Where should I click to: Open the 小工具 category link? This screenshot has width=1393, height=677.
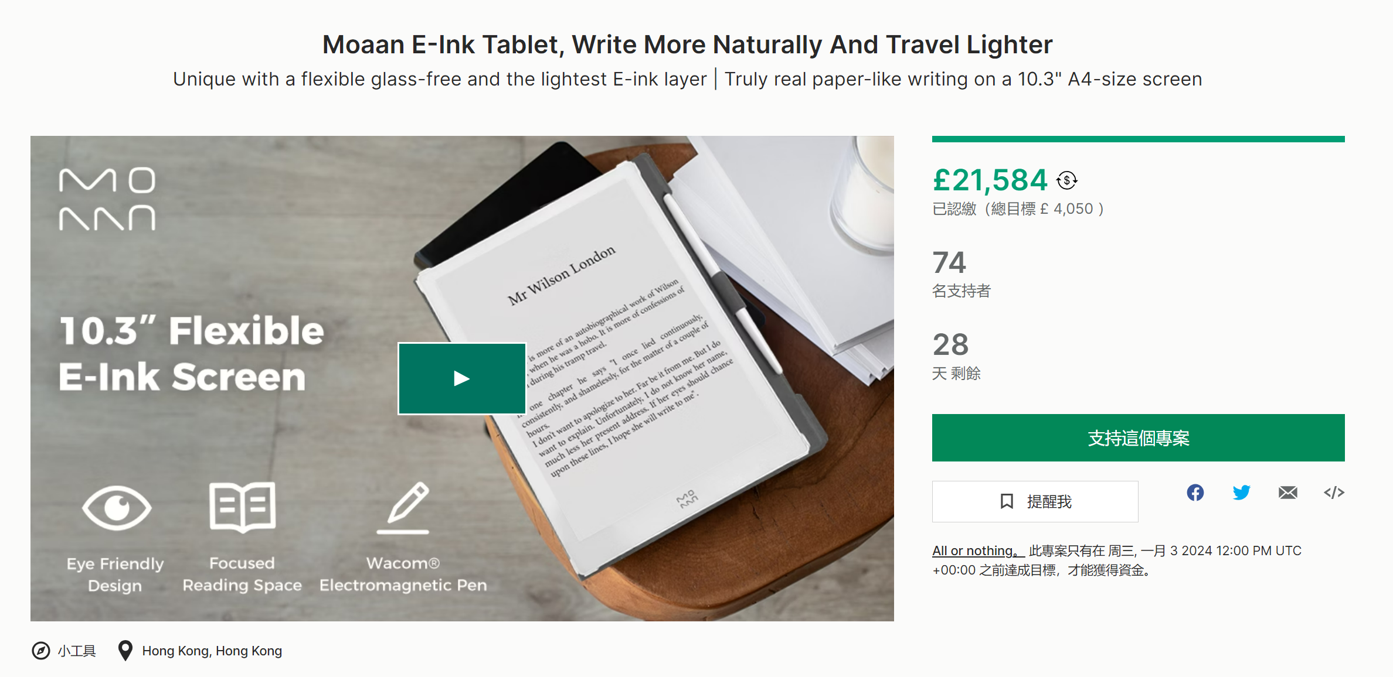click(x=77, y=651)
